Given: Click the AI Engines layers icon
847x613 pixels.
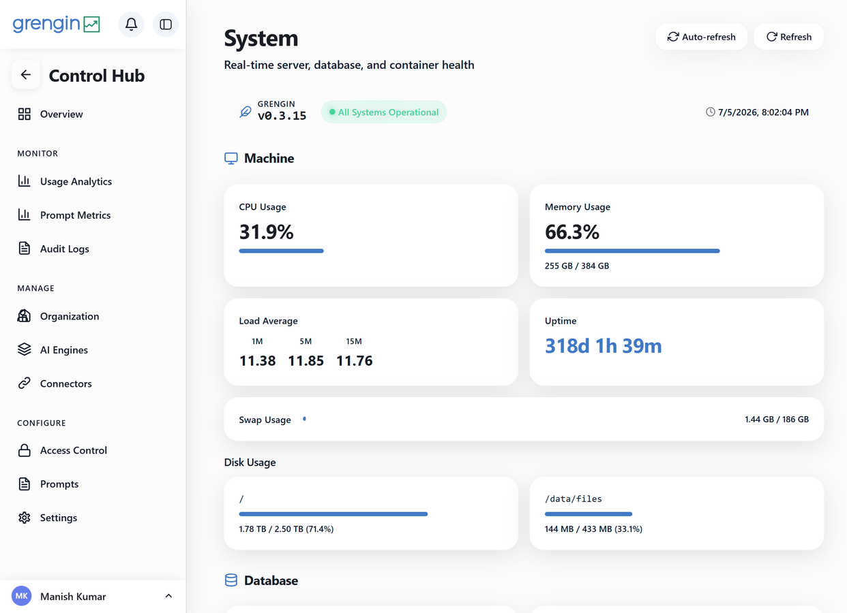Looking at the screenshot, I should pyautogui.click(x=25, y=349).
